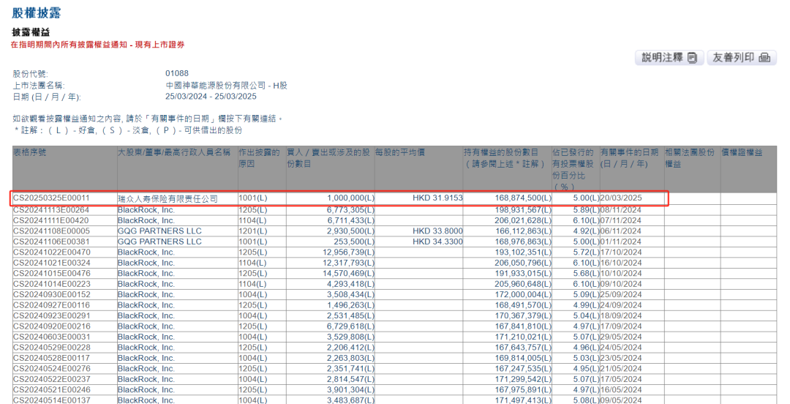This screenshot has width=790, height=404.
Task: Select form serial CS20241113E00264
Action: [x=51, y=210]
